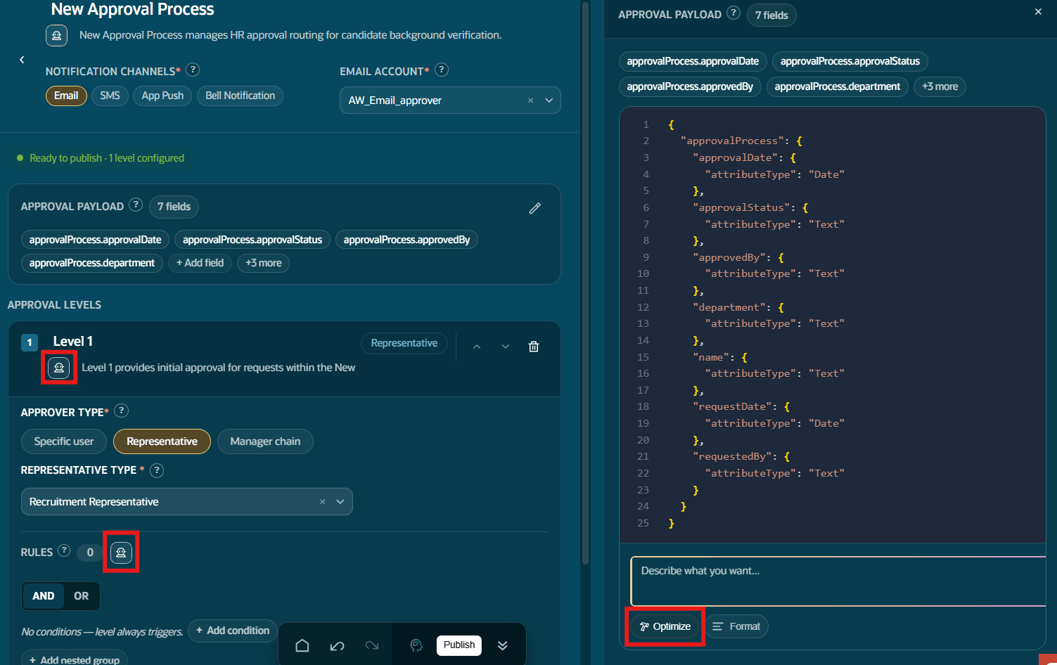
Task: Open help in Approval Payload side panel
Action: click(x=734, y=13)
